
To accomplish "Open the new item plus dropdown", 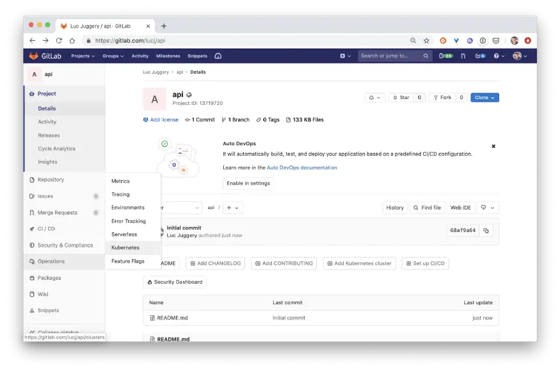I will click(346, 56).
